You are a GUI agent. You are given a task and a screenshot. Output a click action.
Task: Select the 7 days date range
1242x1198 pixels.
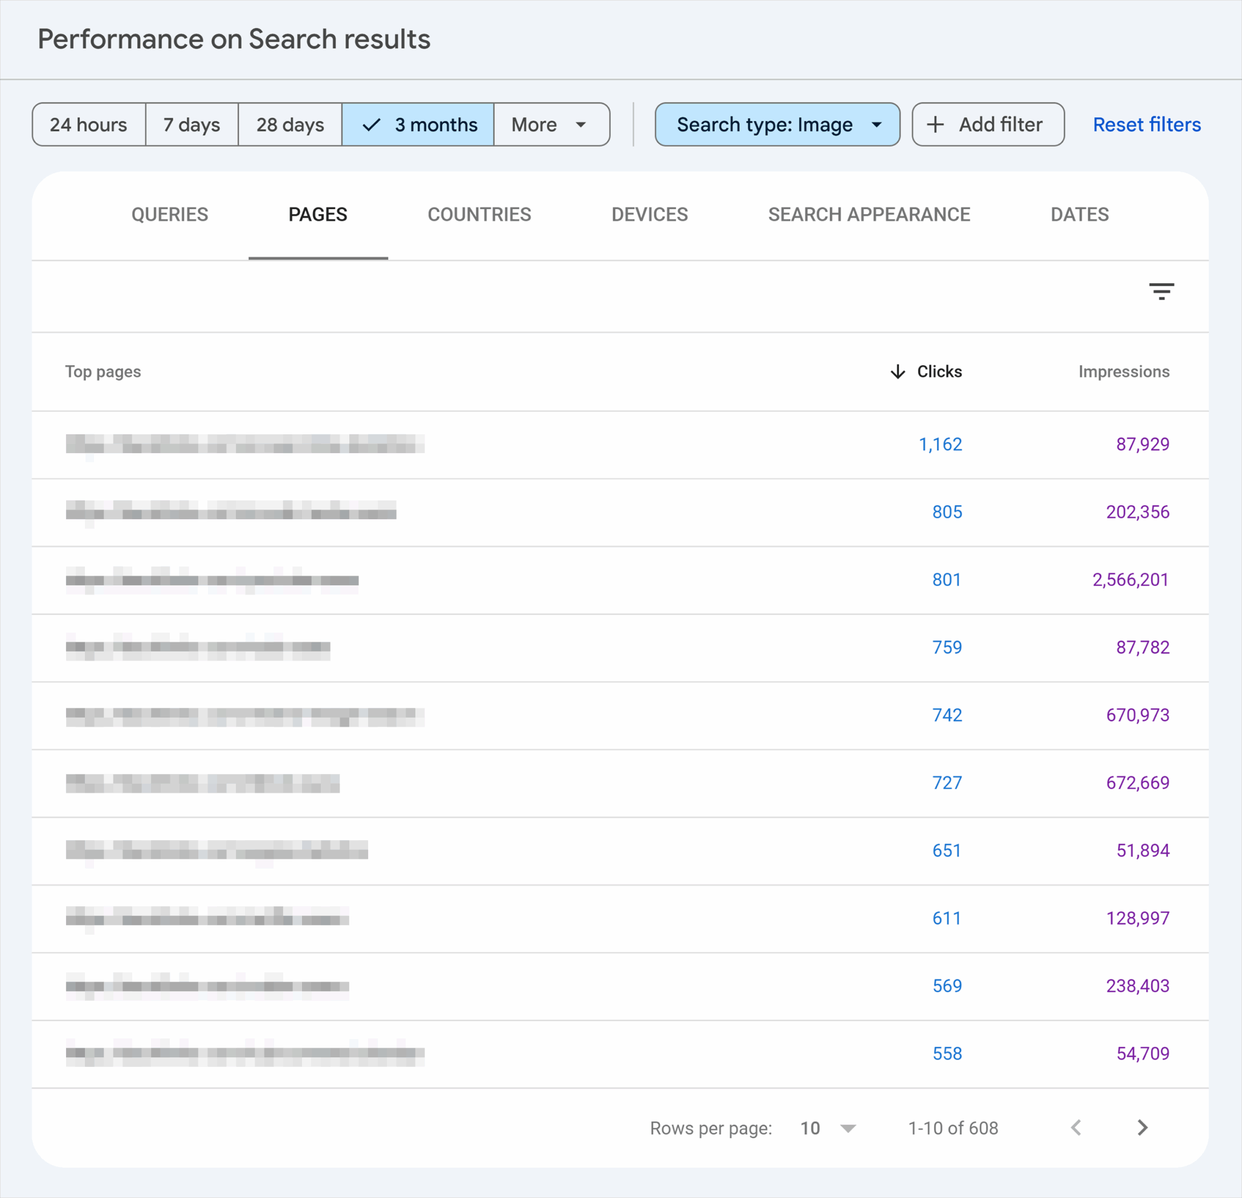(x=192, y=125)
